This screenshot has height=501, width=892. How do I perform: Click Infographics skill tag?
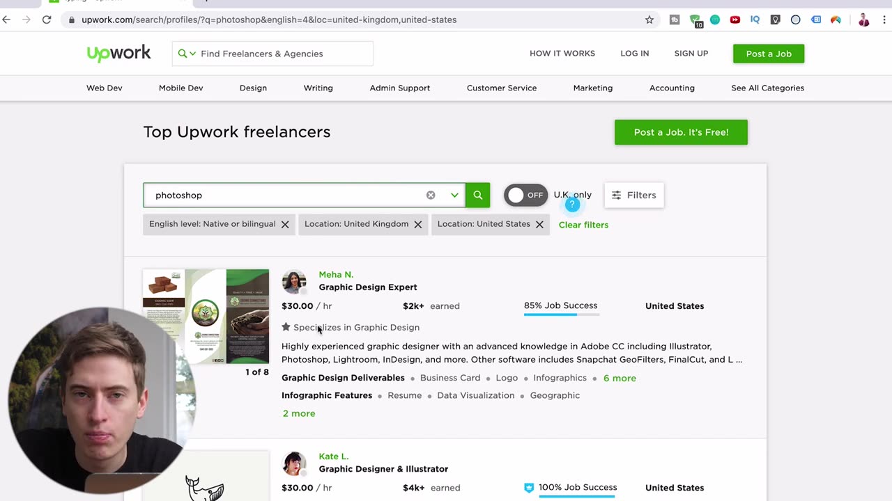pos(560,378)
